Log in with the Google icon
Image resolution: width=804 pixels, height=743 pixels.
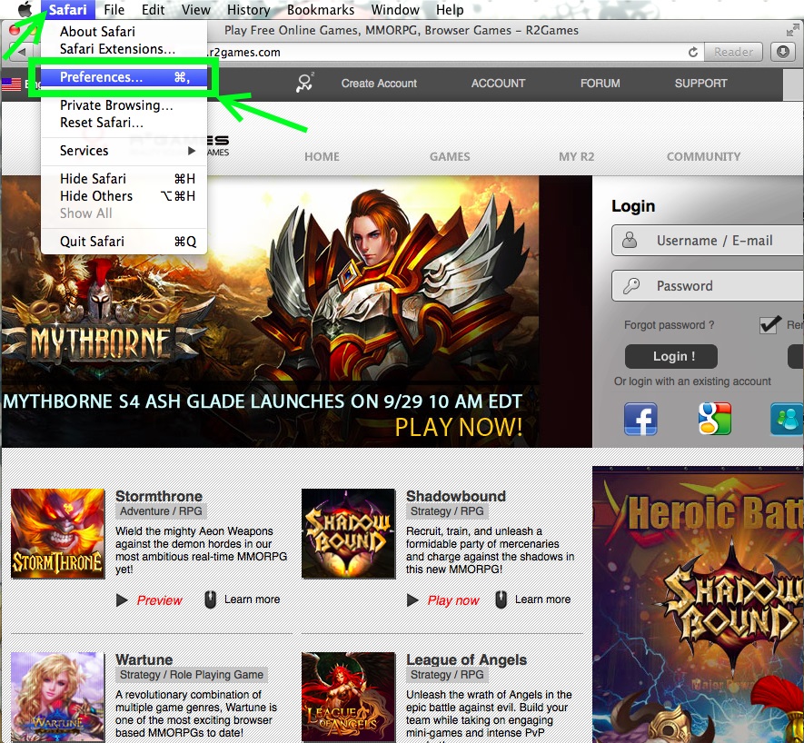click(714, 419)
